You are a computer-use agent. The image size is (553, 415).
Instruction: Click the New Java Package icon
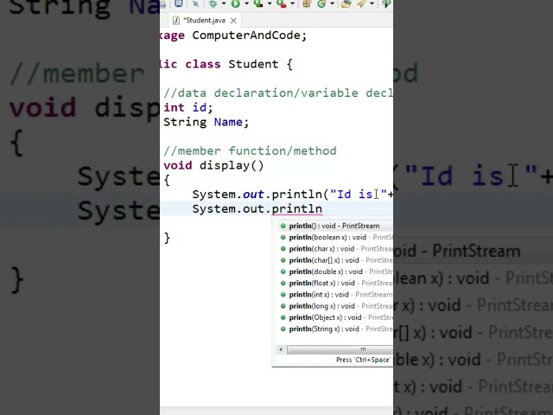pos(307,3)
